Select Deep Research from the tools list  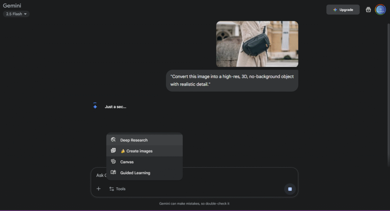coord(134,140)
